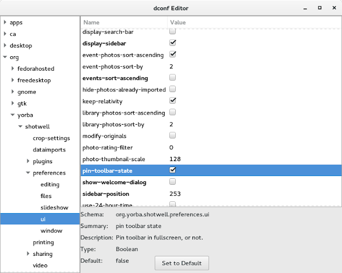342x273 pixels.
Task: Collapse the shotwell node arrow
Action: coord(20,126)
